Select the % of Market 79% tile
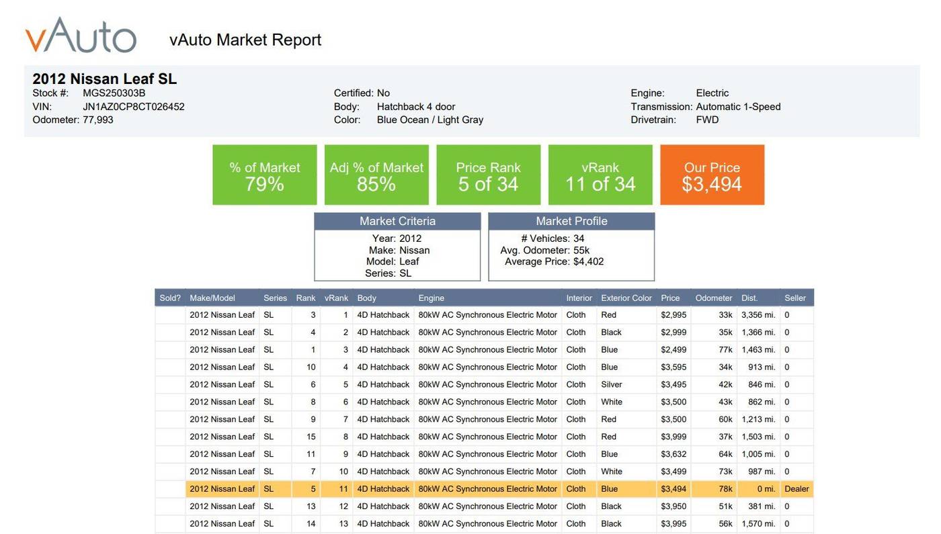This screenshot has height=534, width=941. point(265,175)
